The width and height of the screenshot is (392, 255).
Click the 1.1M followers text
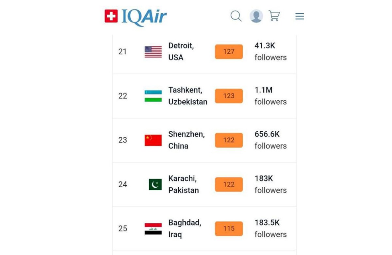click(270, 96)
